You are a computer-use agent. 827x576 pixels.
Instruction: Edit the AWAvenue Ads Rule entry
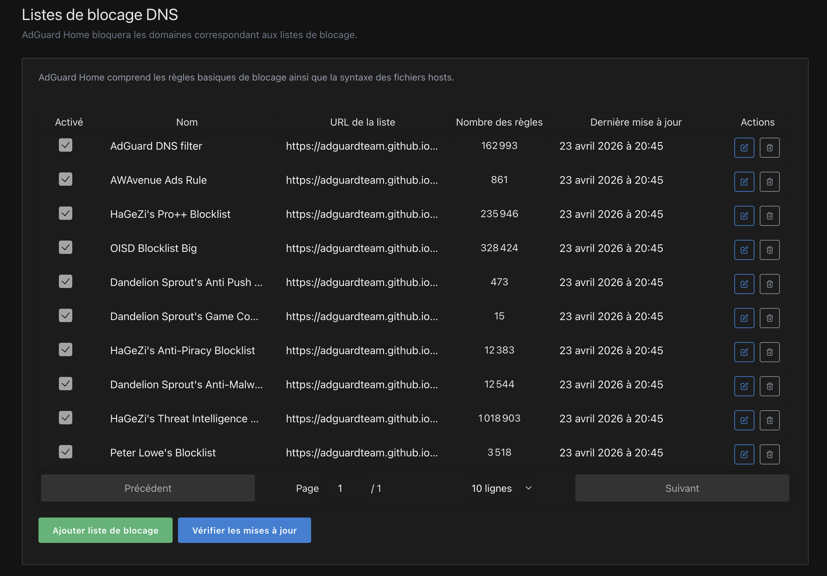[744, 182]
